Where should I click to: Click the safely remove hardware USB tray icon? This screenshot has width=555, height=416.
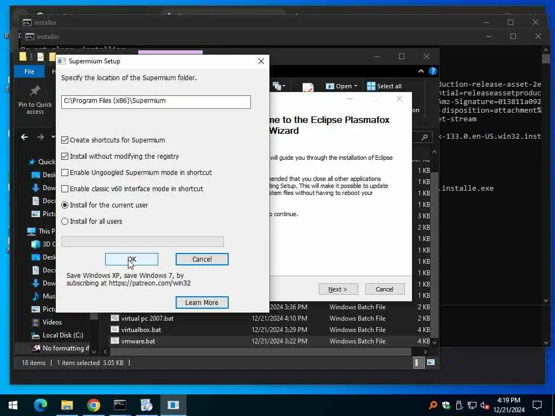tap(459, 405)
